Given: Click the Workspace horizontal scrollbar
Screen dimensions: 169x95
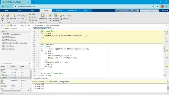Looking at the screenshot, I should (11, 91).
